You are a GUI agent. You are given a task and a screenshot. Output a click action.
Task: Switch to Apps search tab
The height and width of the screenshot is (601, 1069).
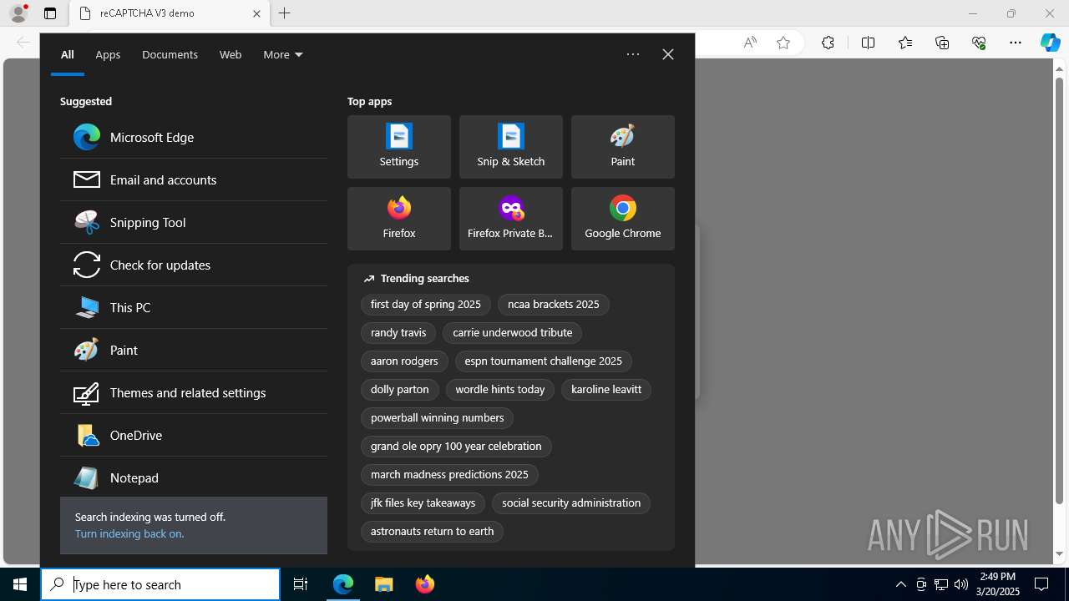pos(108,54)
